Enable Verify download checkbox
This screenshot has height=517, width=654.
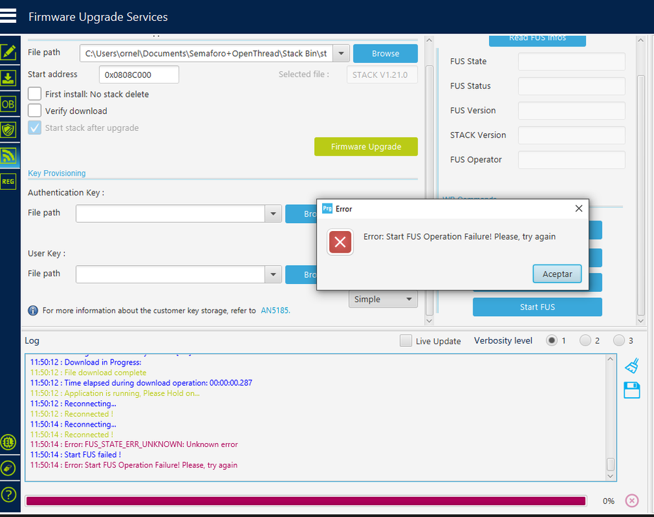pos(35,111)
